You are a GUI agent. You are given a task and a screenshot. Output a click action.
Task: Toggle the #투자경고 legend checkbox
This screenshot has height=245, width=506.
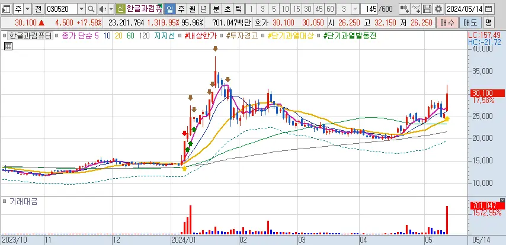tap(222, 36)
